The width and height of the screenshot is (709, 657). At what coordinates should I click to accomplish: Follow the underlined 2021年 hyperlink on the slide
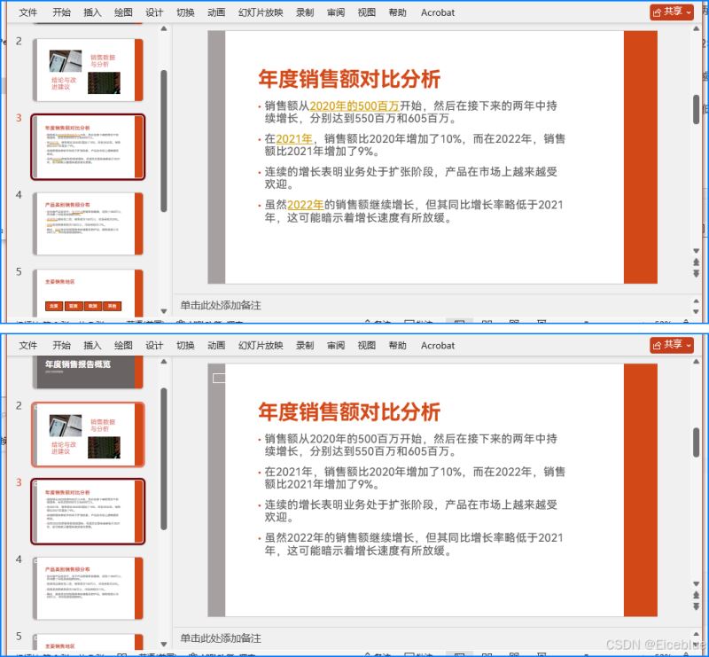[294, 139]
